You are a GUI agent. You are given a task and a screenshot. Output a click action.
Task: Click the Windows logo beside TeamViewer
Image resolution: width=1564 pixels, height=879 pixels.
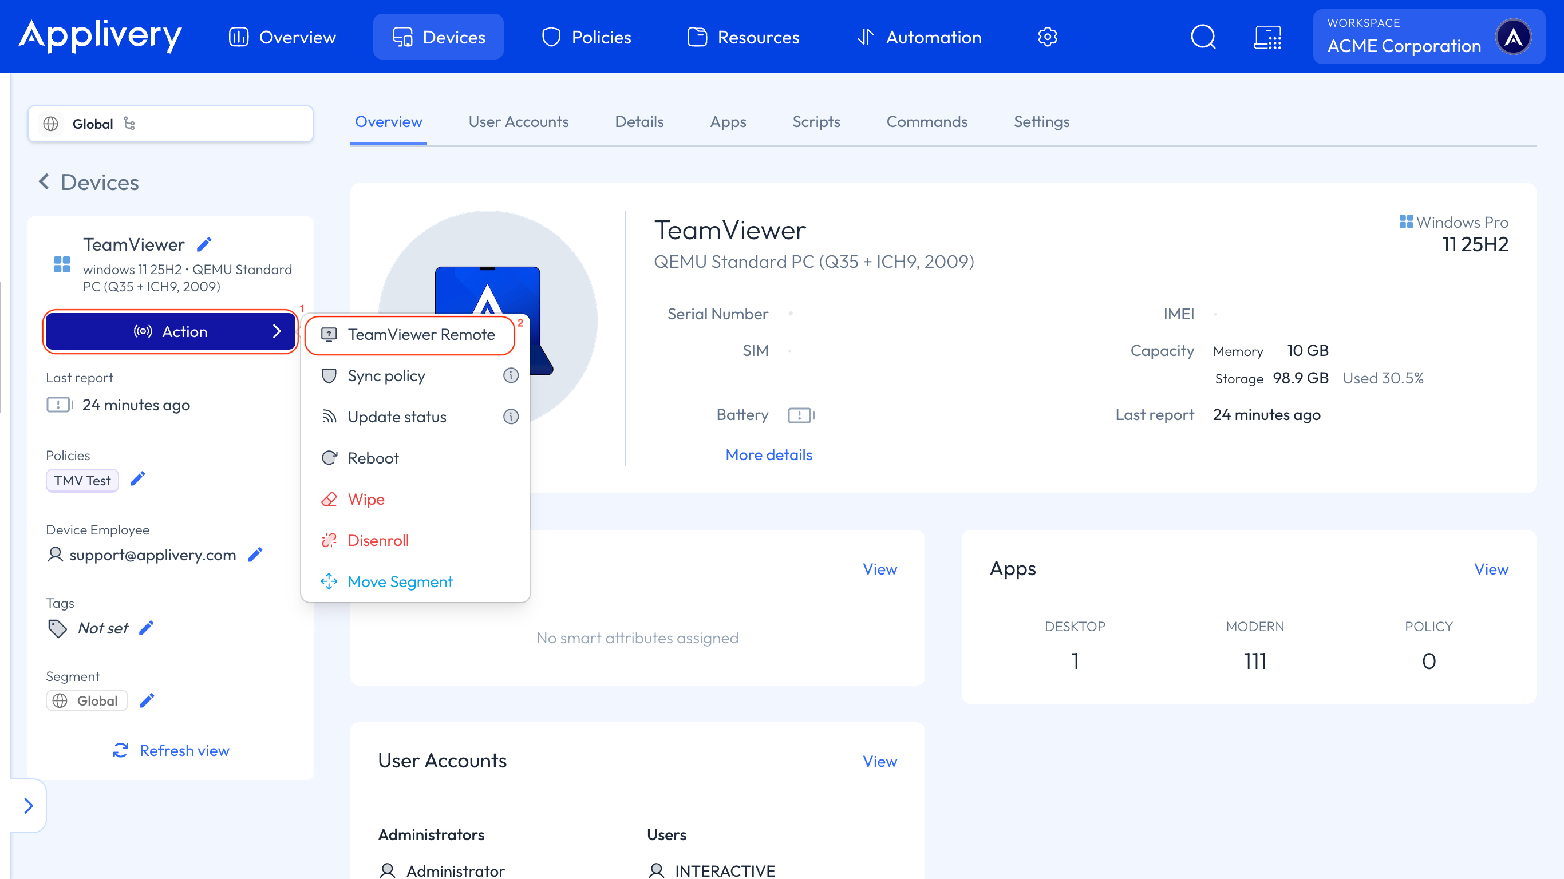click(x=62, y=264)
